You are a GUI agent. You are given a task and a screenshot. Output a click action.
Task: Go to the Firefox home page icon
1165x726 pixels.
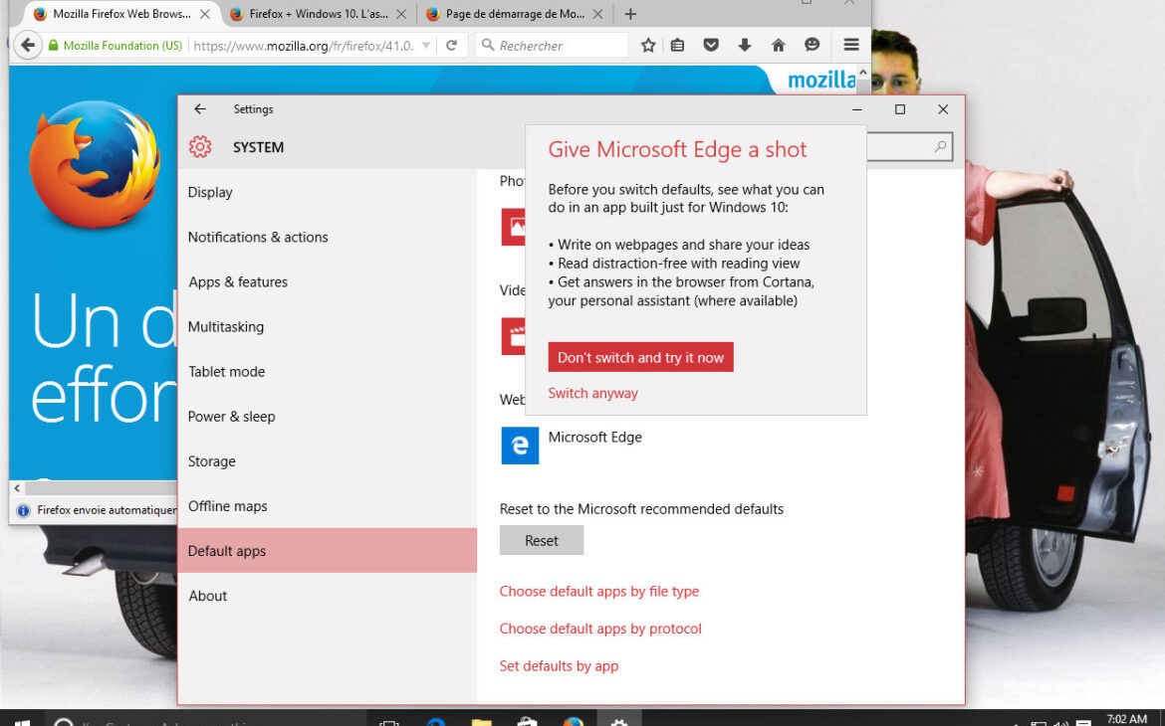777,45
